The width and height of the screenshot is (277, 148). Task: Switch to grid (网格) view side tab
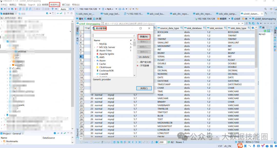pos(77,31)
